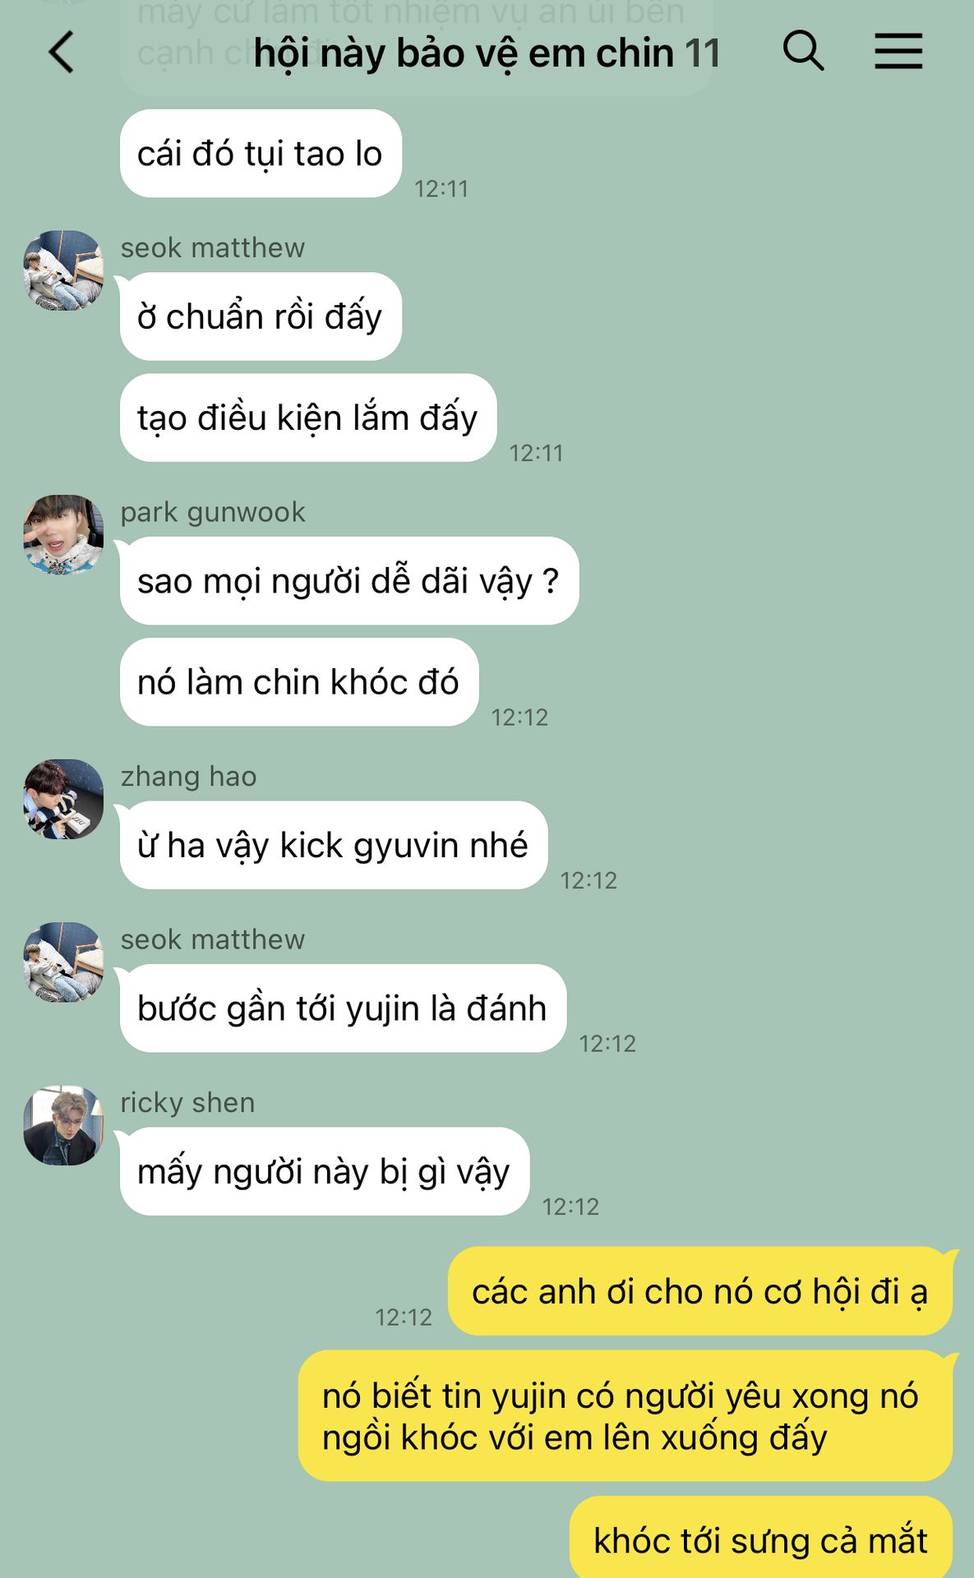974x1578 pixels.
Task: Tap park gunwook's profile avatar
Action: [x=63, y=534]
